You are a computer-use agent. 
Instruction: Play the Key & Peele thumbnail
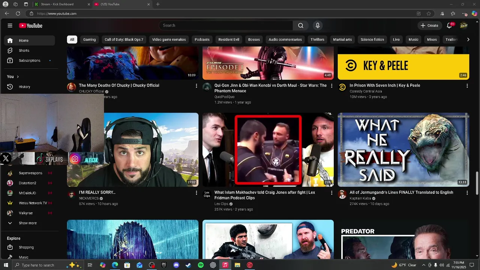click(x=403, y=63)
